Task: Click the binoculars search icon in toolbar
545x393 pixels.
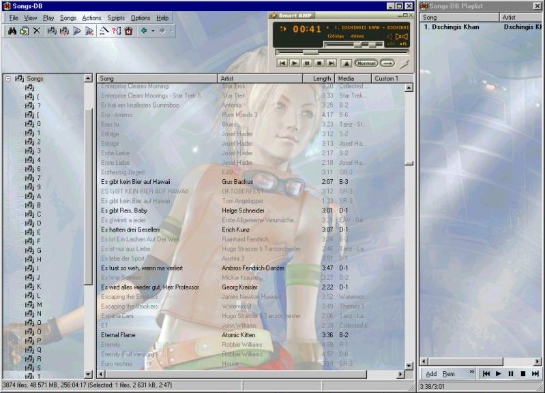Action: pos(12,31)
